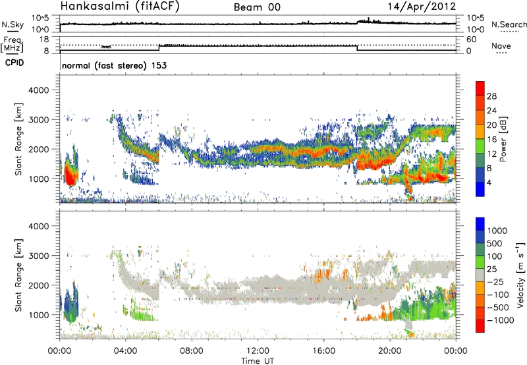Image resolution: width=527 pixels, height=365 pixels.
Task: Select the '2000' tick on the velocity panel
Action: 38,285
